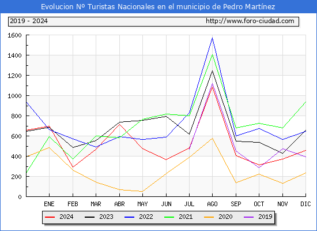Click the AGO month axis label
317x231 pixels.
point(212,204)
